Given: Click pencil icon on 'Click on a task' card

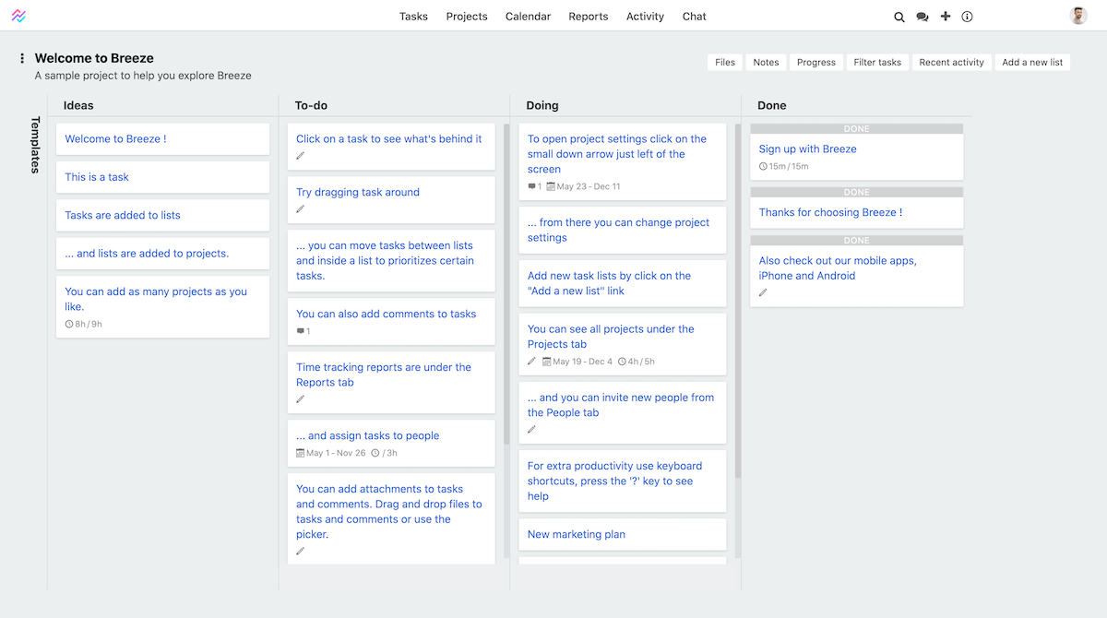Looking at the screenshot, I should 301,156.
